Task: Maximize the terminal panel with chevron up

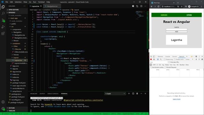Action: point(141,94)
